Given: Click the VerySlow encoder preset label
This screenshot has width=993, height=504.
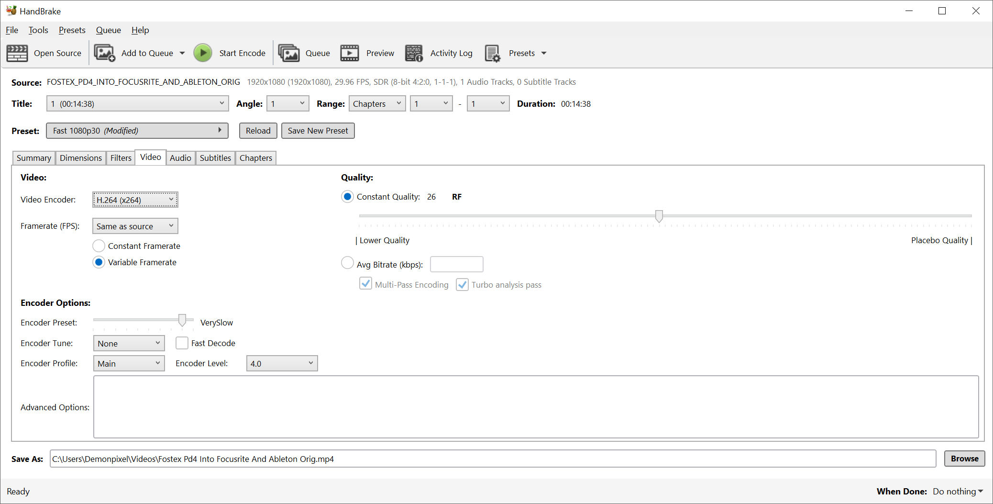Looking at the screenshot, I should pyautogui.click(x=217, y=323).
